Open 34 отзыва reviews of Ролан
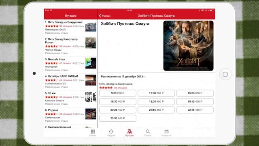The width and height of the screenshot is (259, 146). (x=65, y=46)
